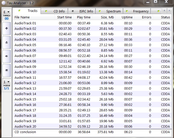Click the plus (add) button in sidebar

pos(7,28)
